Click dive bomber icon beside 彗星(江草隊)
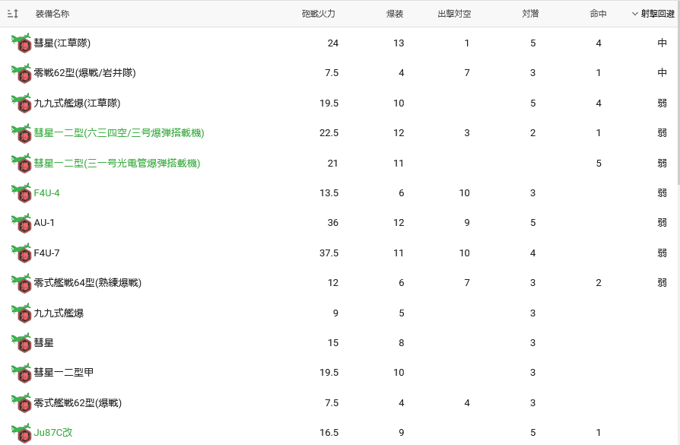The image size is (680, 445). (22, 43)
